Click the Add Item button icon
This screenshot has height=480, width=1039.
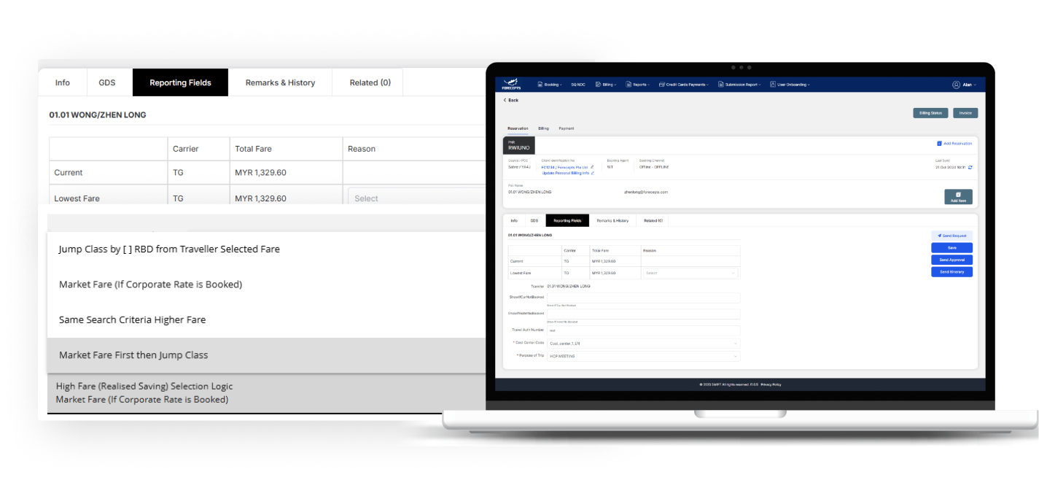[958, 194]
